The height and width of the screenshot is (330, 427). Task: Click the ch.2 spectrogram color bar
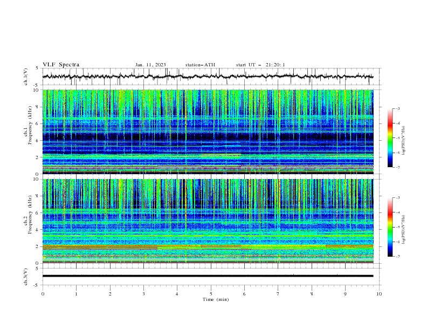[x=390, y=227]
